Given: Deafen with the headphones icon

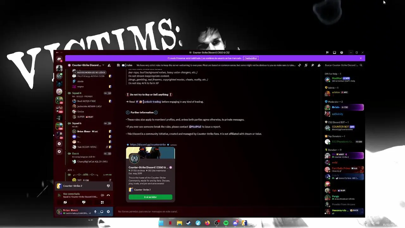Looking at the screenshot, I should [102, 212].
